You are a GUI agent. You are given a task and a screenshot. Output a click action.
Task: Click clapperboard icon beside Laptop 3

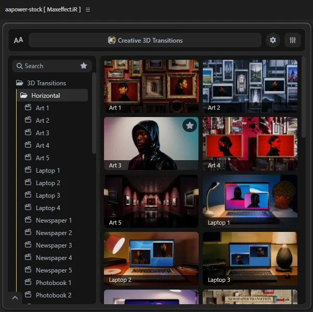[x=28, y=194]
